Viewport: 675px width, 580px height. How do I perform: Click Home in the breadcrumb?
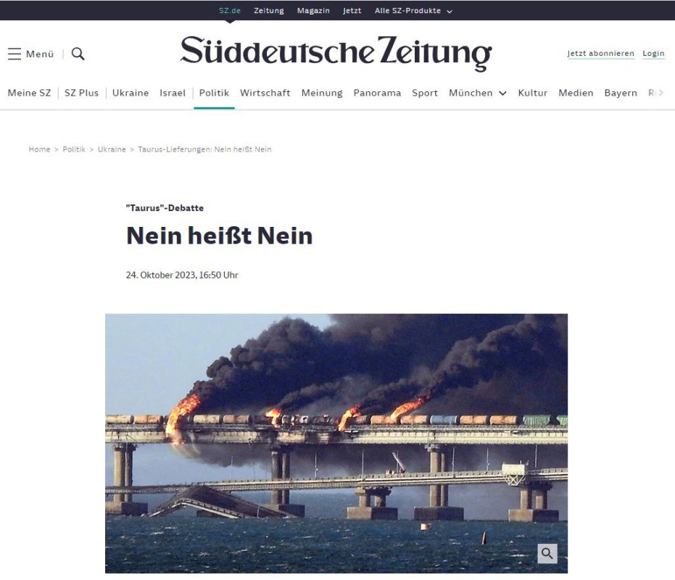(x=39, y=149)
